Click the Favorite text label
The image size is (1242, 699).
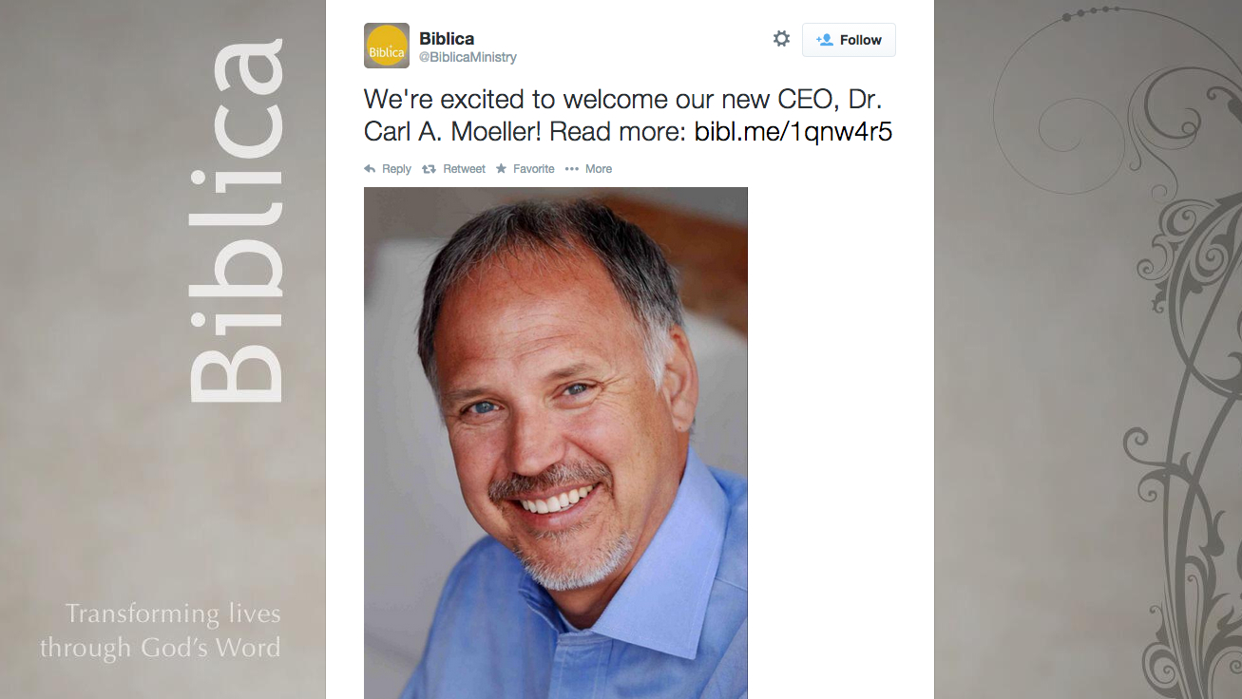(x=533, y=169)
